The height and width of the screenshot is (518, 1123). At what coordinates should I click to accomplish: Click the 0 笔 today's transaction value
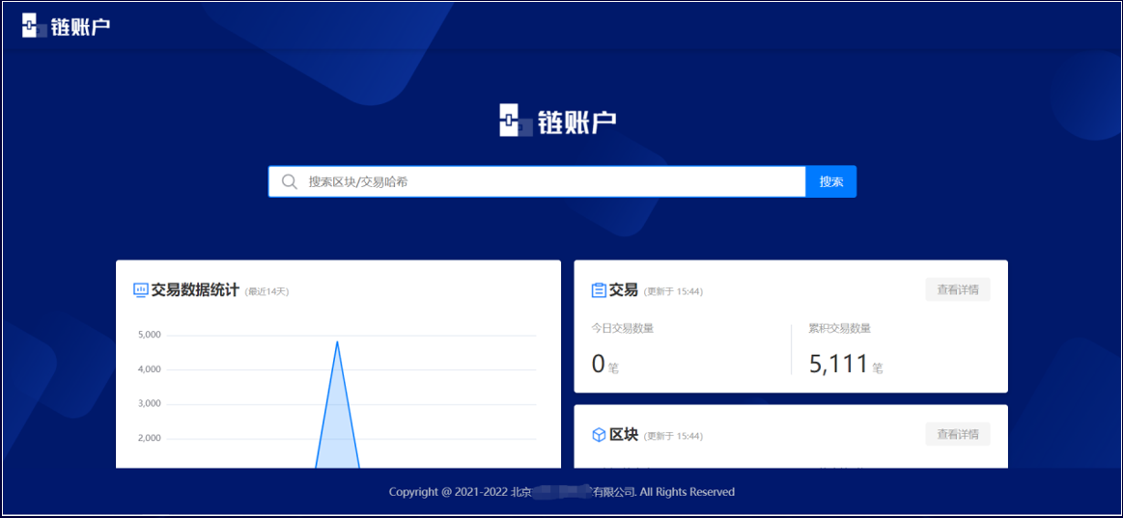605,365
